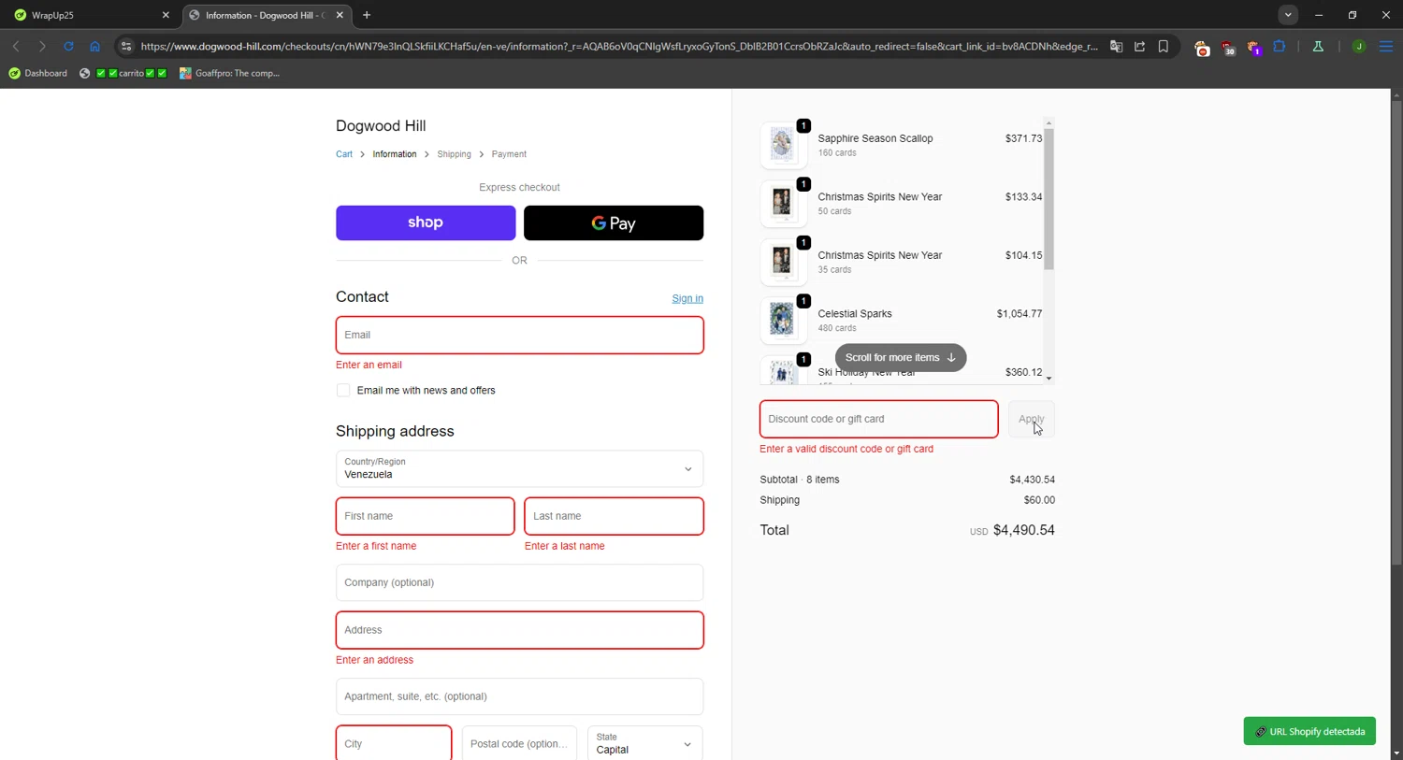This screenshot has height=760, width=1403.
Task: Click the Payment breadcrumb step
Action: [509, 154]
